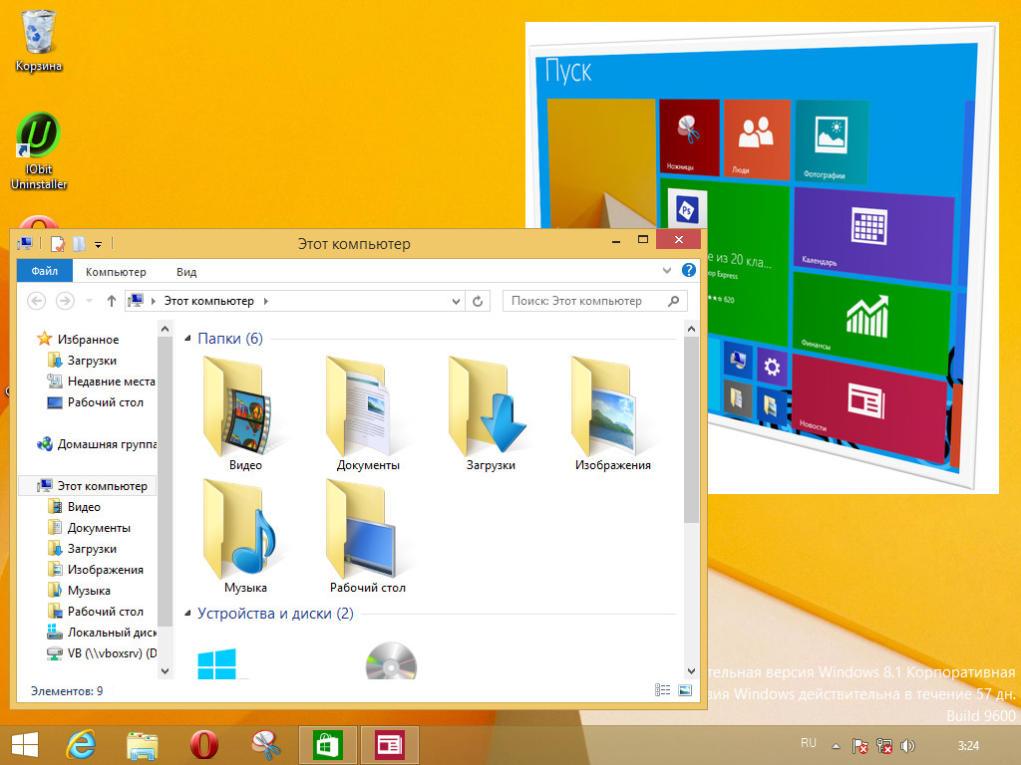Open the Файл menu

click(44, 270)
